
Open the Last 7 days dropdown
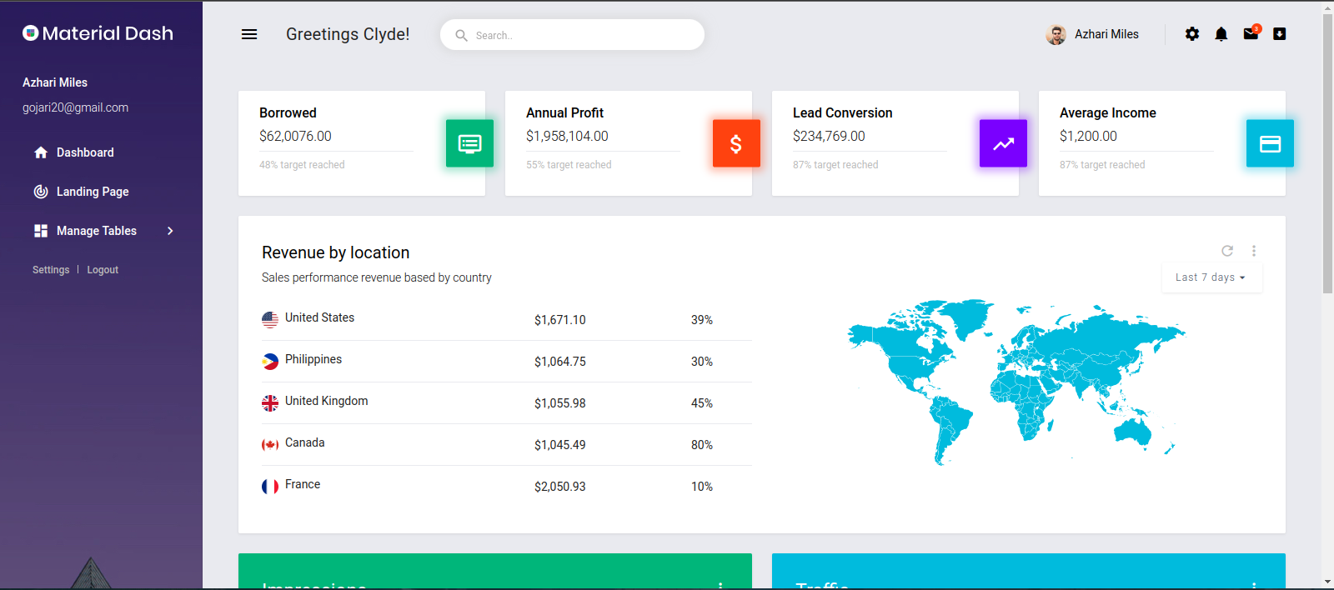click(1211, 277)
